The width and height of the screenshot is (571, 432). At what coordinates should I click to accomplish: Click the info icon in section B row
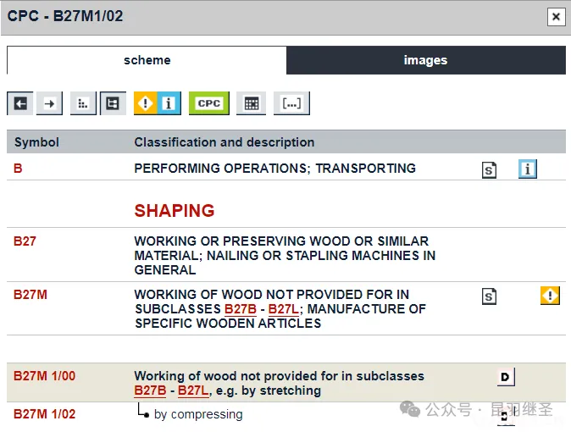point(528,169)
